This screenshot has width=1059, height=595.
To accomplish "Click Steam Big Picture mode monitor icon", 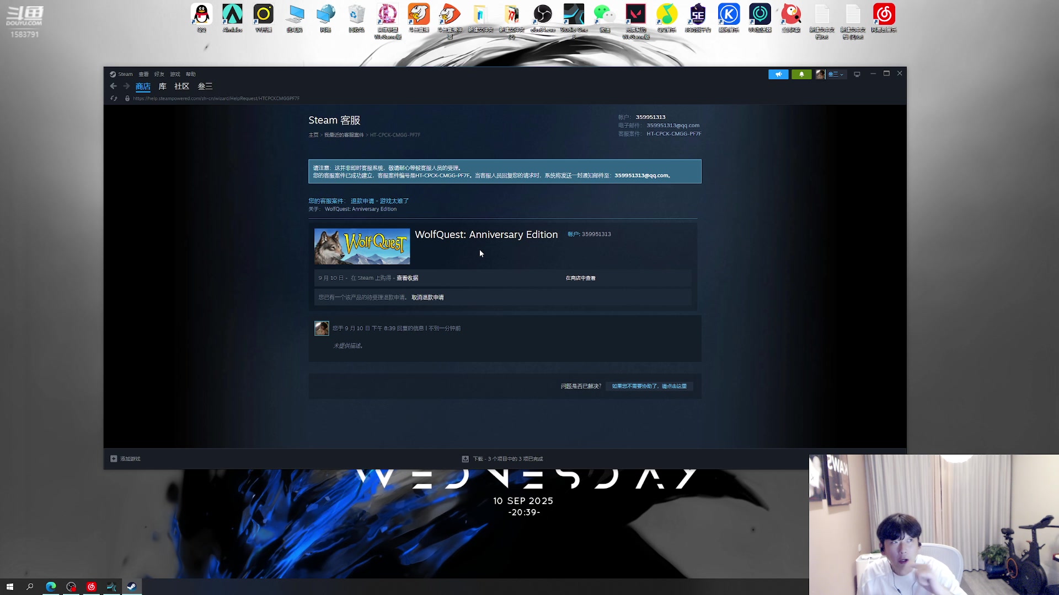I will pos(857,74).
